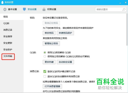The image size is (128, 93).
Task: Select 消息记录 in the left sidebar
Action: (12, 30)
